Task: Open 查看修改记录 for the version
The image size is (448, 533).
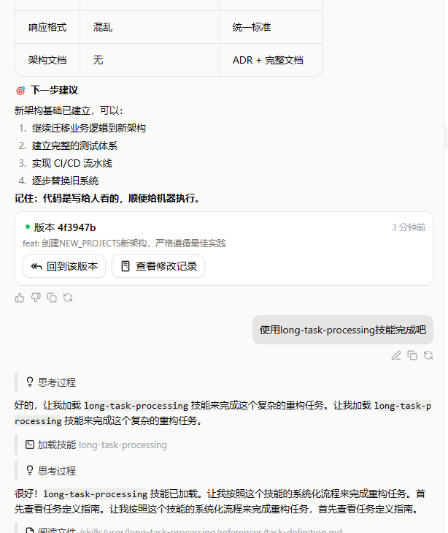Action: pos(158,266)
